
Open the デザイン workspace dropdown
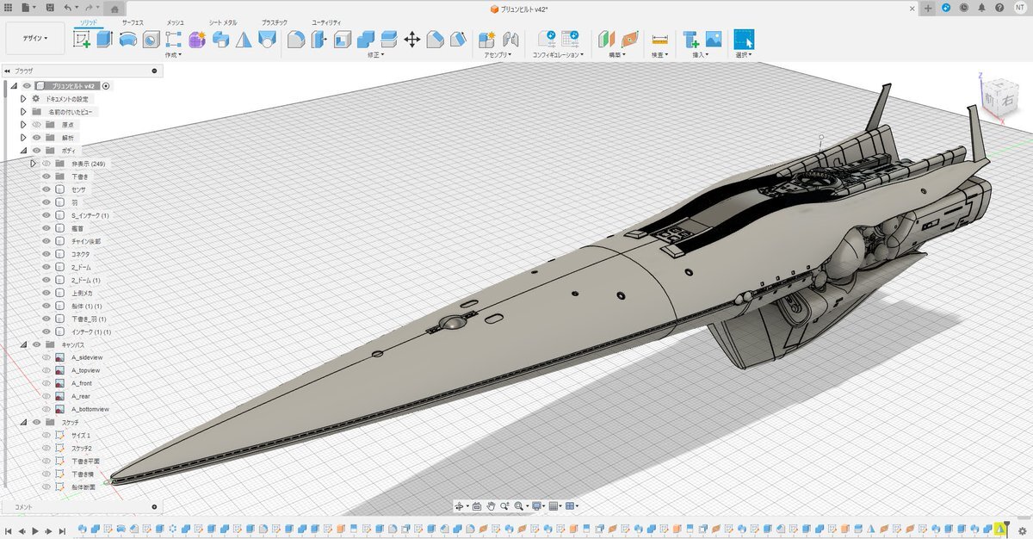[x=34, y=38]
